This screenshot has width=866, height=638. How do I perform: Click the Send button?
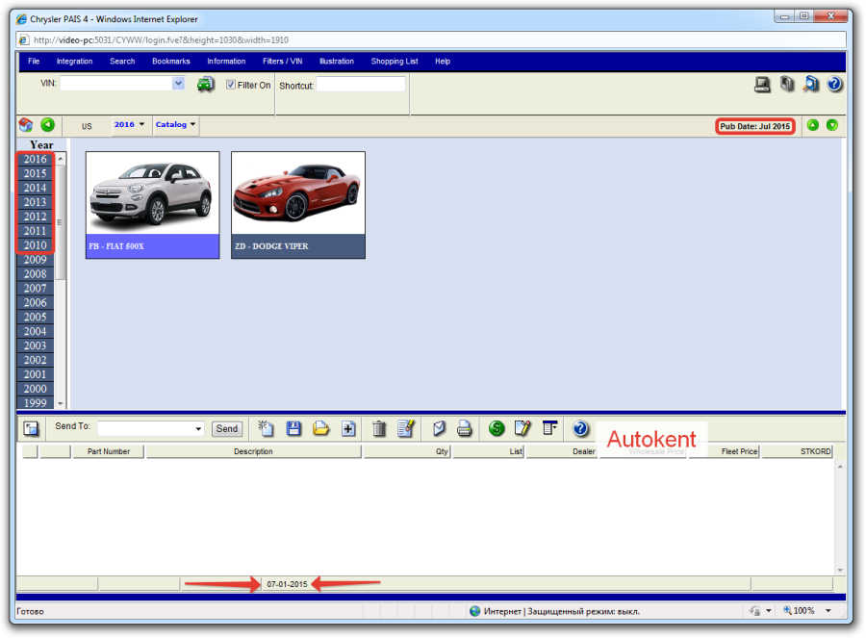tap(227, 428)
